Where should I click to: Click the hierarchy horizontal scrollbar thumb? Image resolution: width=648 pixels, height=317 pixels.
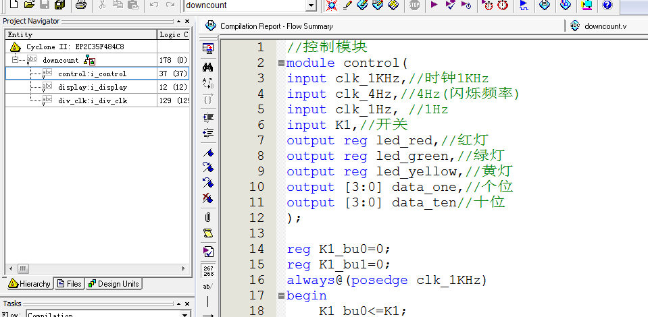[23, 268]
